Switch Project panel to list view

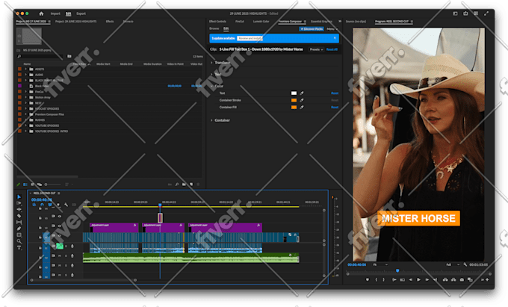pyautogui.click(x=25, y=184)
